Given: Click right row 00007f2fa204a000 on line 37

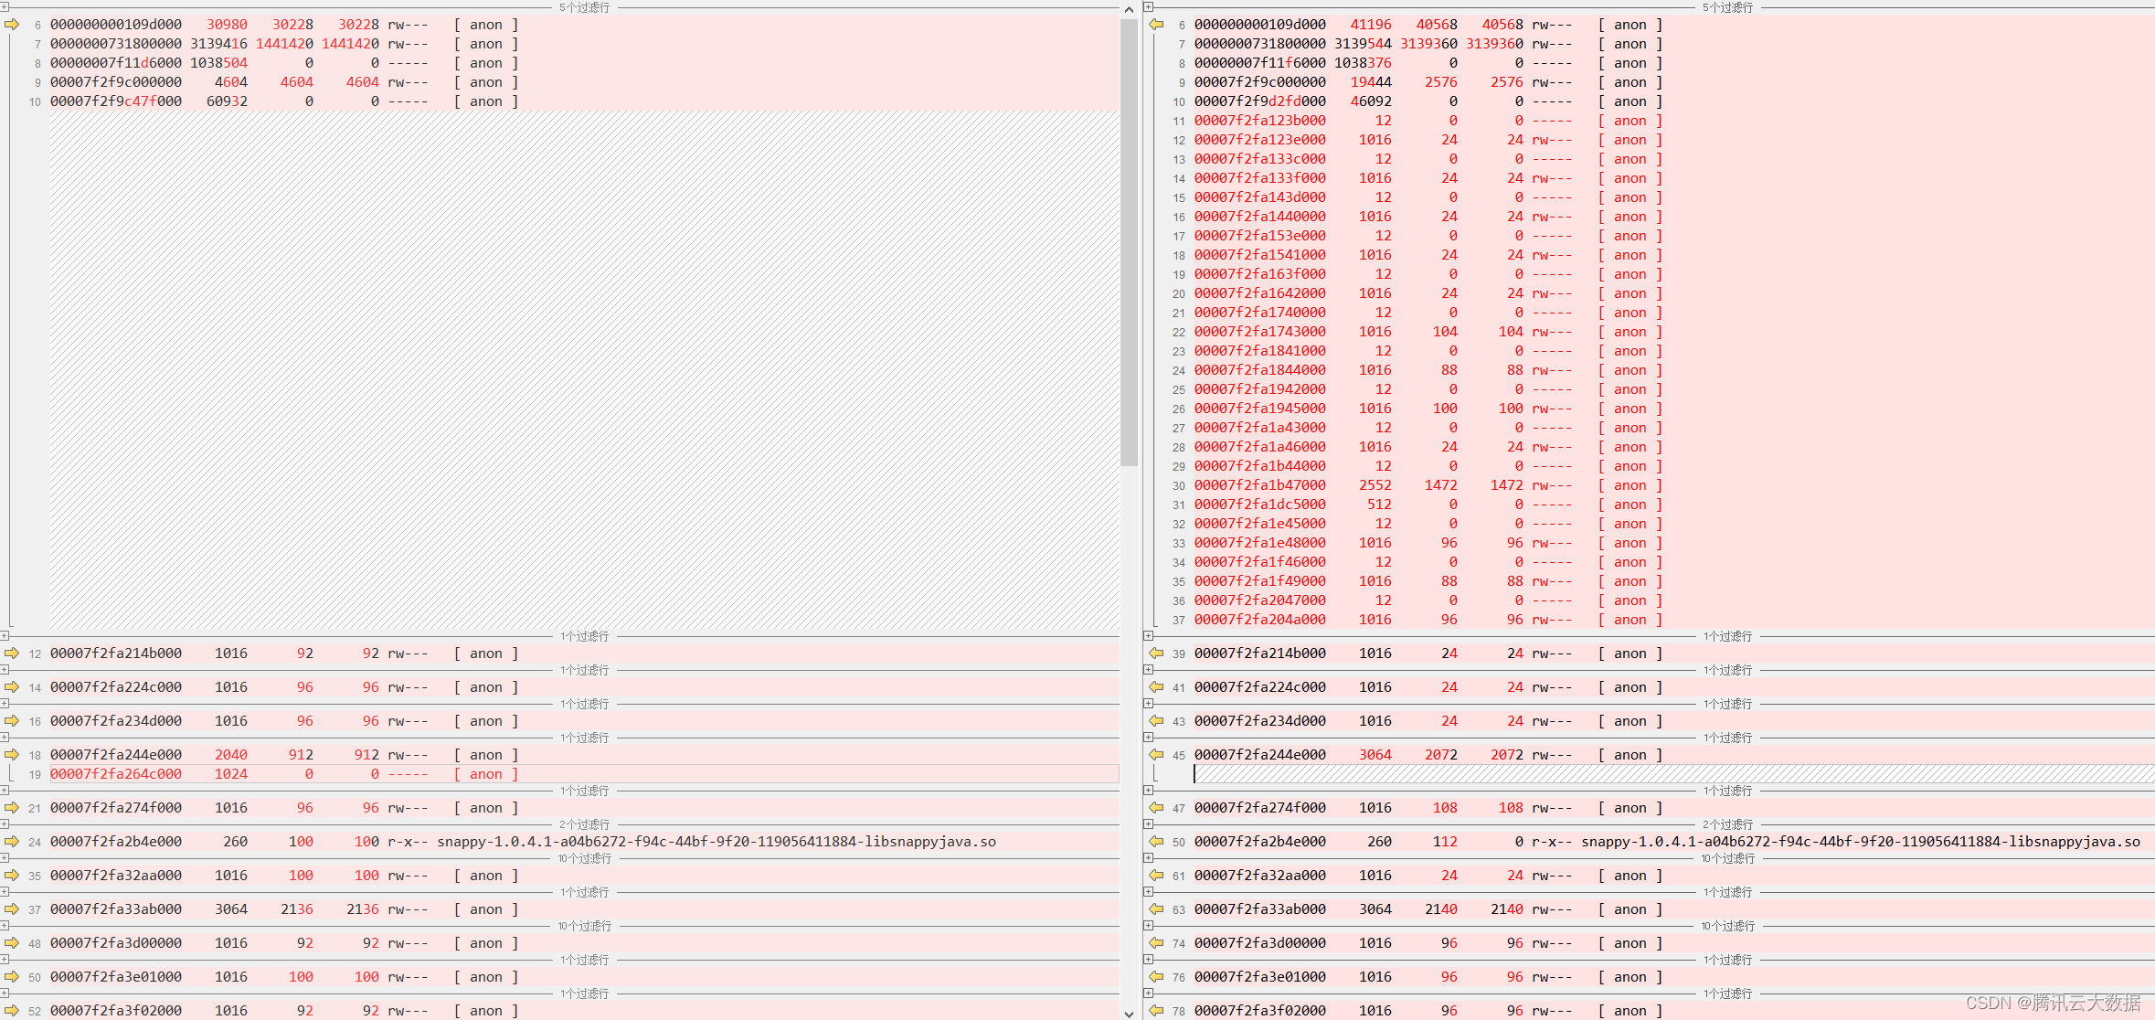Looking at the screenshot, I should point(1673,620).
